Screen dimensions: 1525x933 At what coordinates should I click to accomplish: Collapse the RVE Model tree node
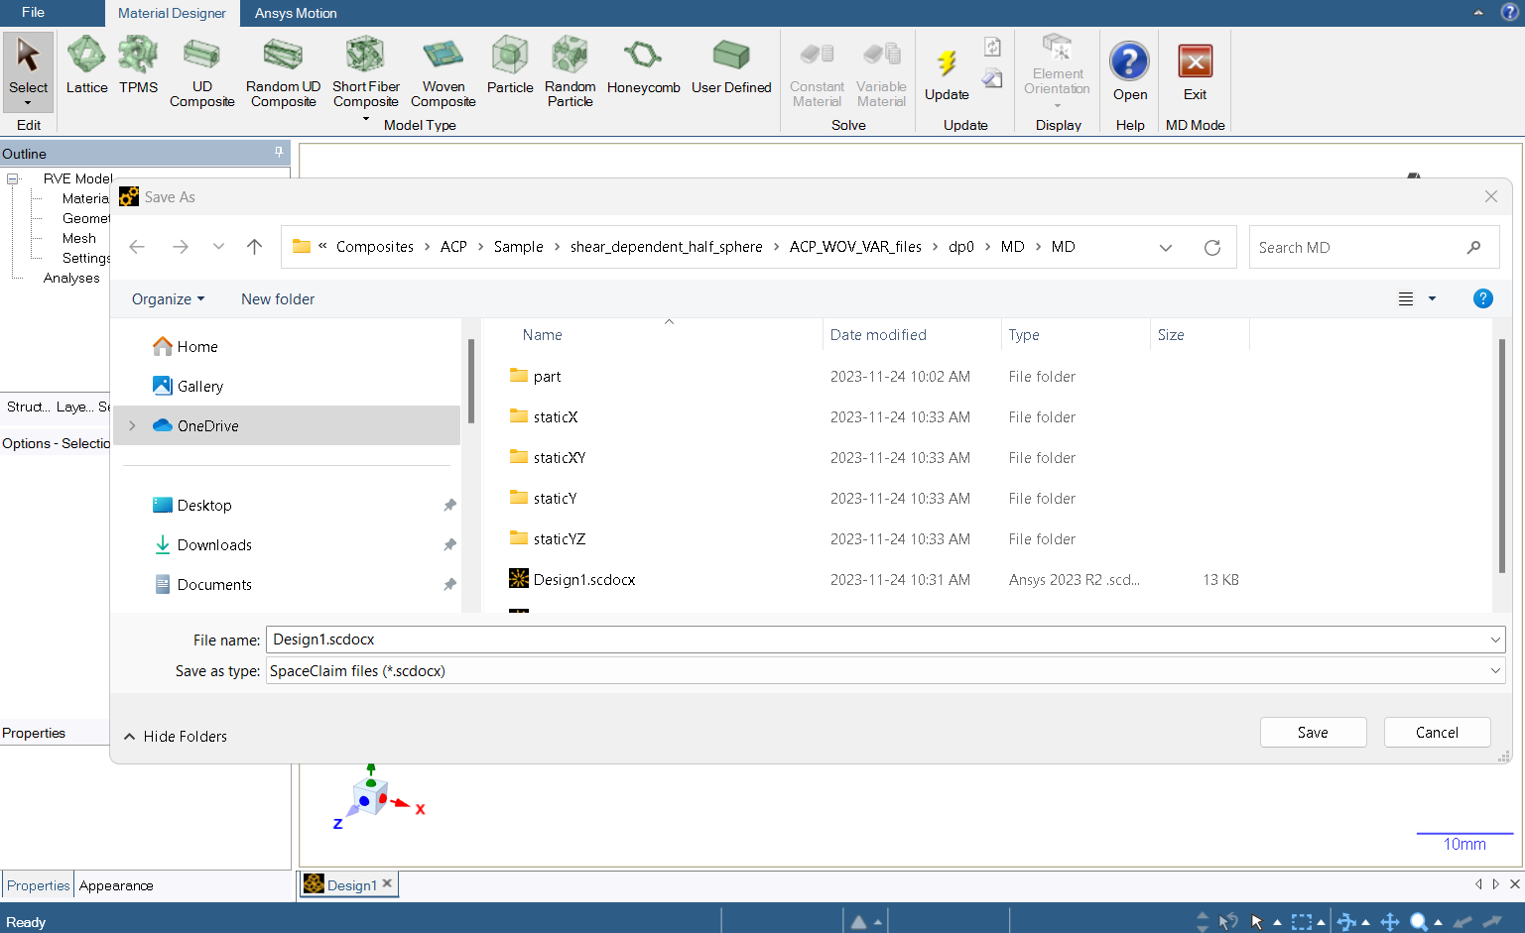[13, 179]
